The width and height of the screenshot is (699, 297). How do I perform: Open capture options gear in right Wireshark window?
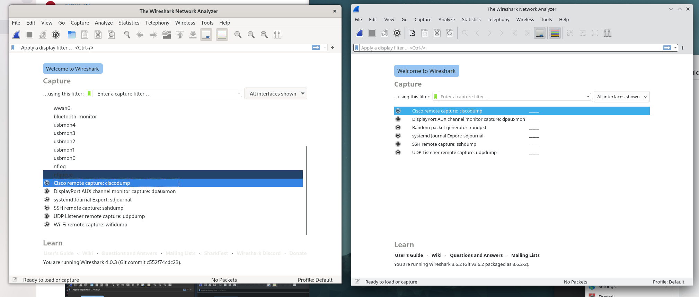tap(397, 33)
